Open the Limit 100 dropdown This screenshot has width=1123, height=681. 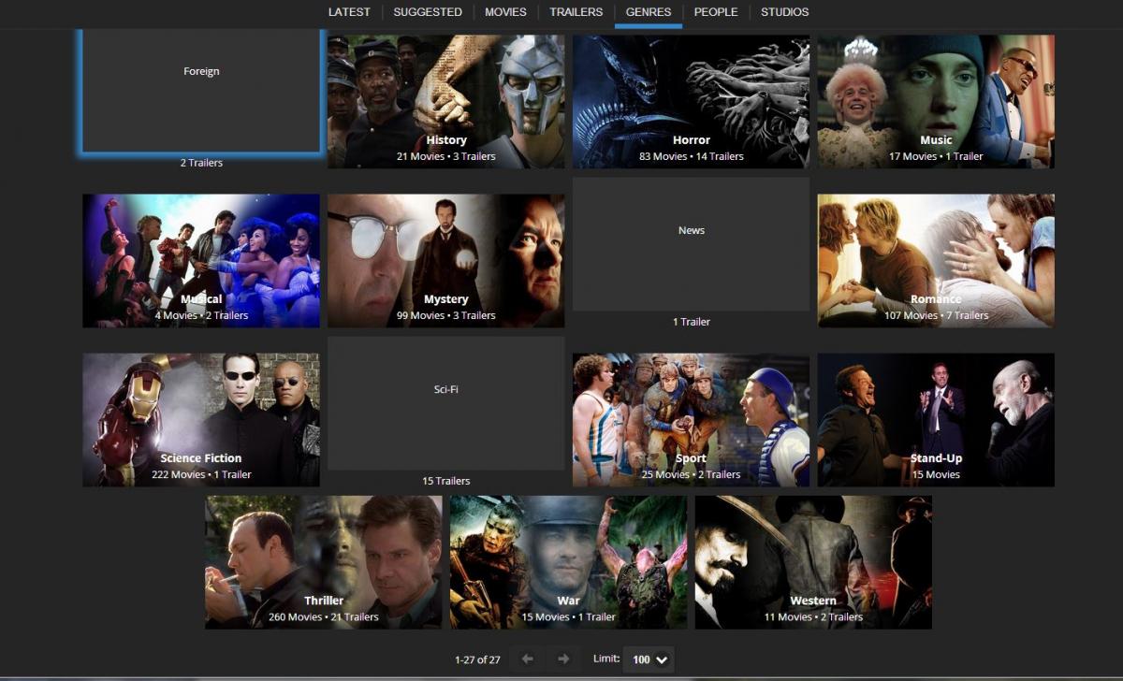[x=649, y=659]
